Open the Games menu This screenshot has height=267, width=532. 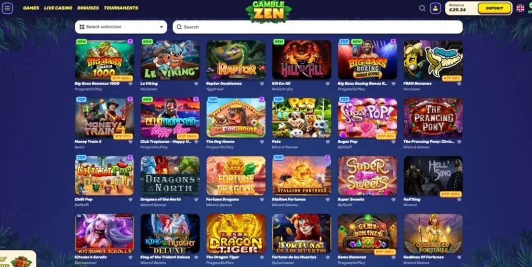tap(31, 8)
